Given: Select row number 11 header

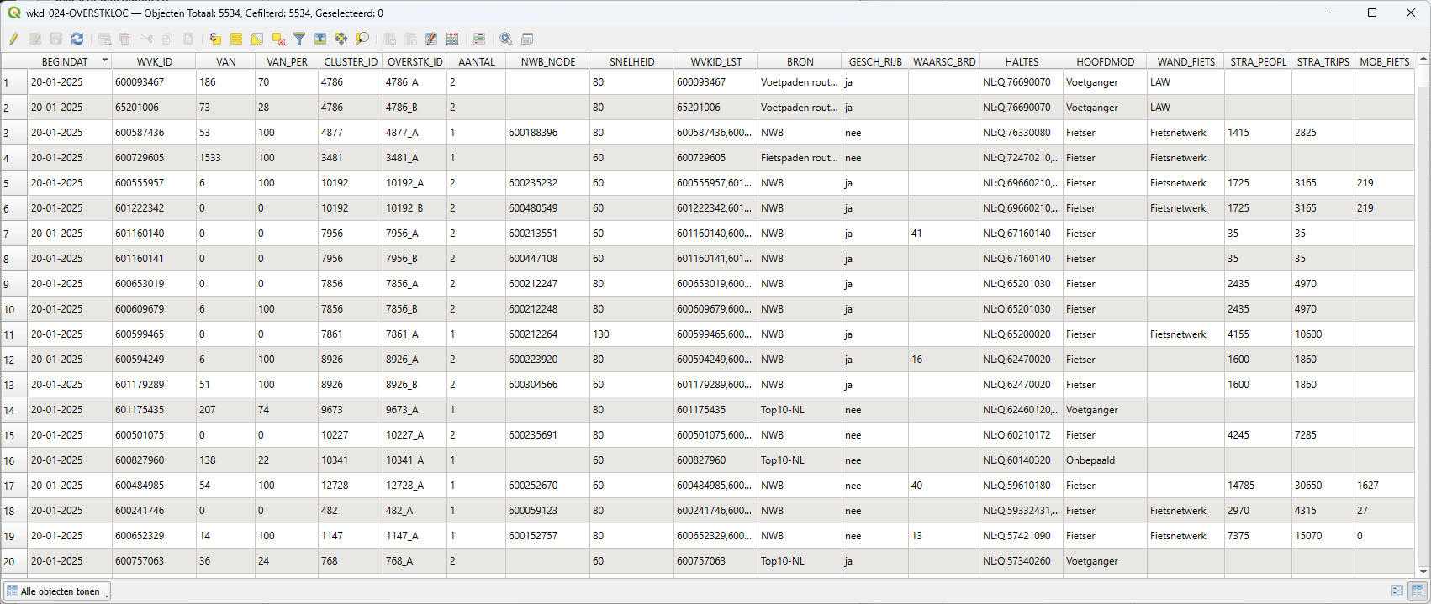Looking at the screenshot, I should (14, 334).
